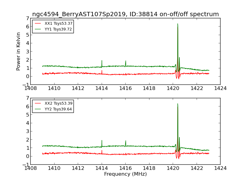
Task: Click the 1422 tick label of the lower plot
Action: click(197, 168)
